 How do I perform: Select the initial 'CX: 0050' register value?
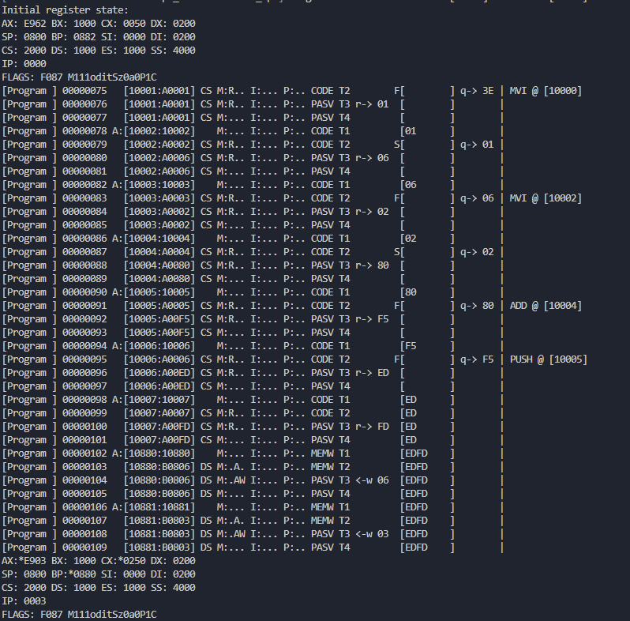[x=123, y=24]
